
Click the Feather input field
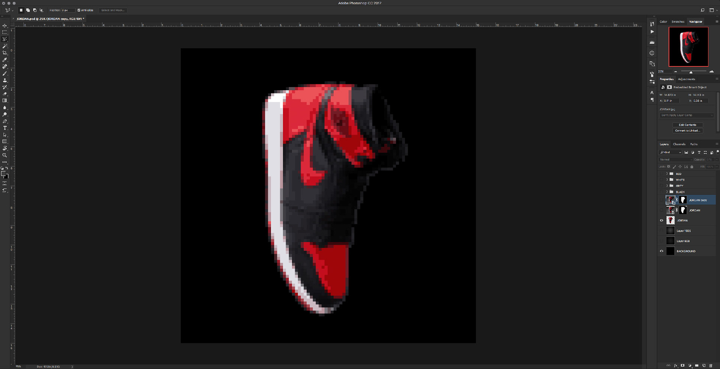pos(68,10)
